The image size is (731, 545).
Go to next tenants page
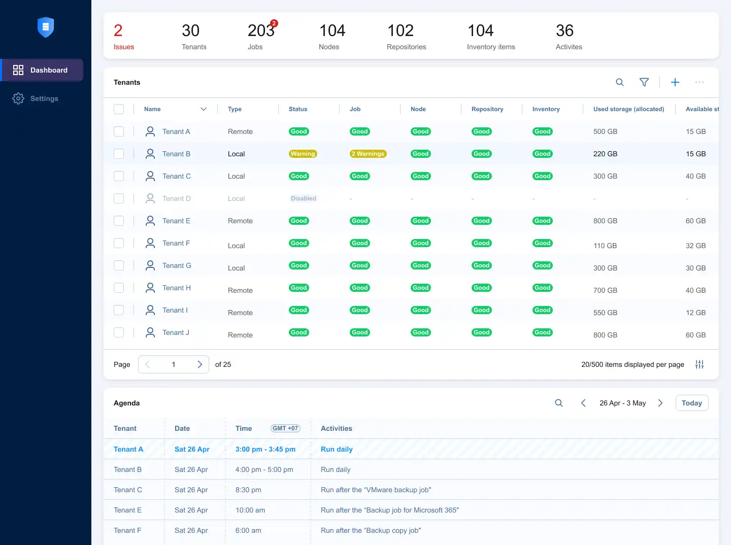(x=200, y=364)
